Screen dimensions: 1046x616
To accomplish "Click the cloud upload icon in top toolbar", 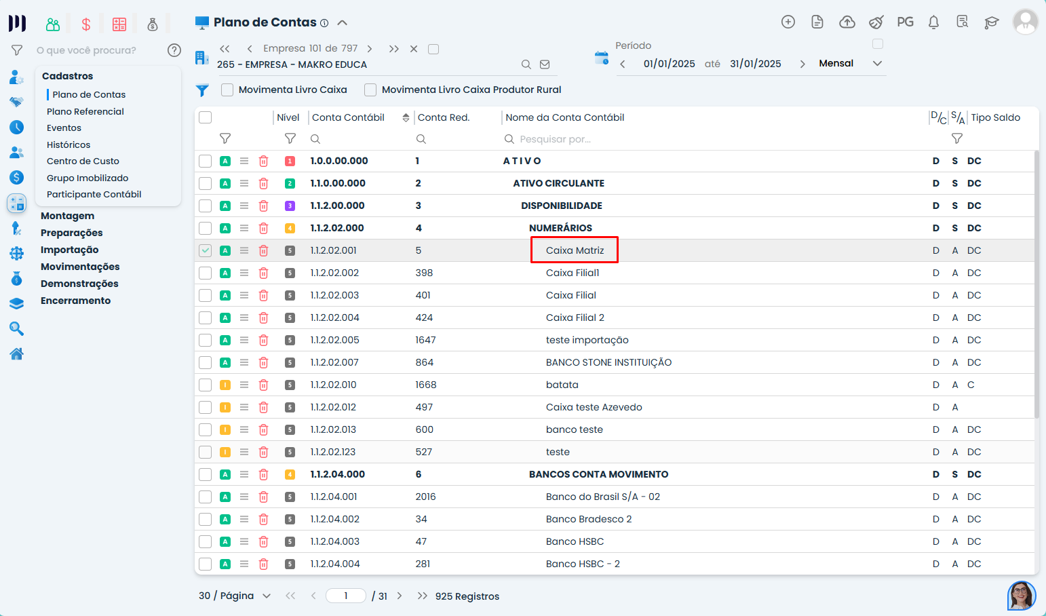I will (847, 22).
